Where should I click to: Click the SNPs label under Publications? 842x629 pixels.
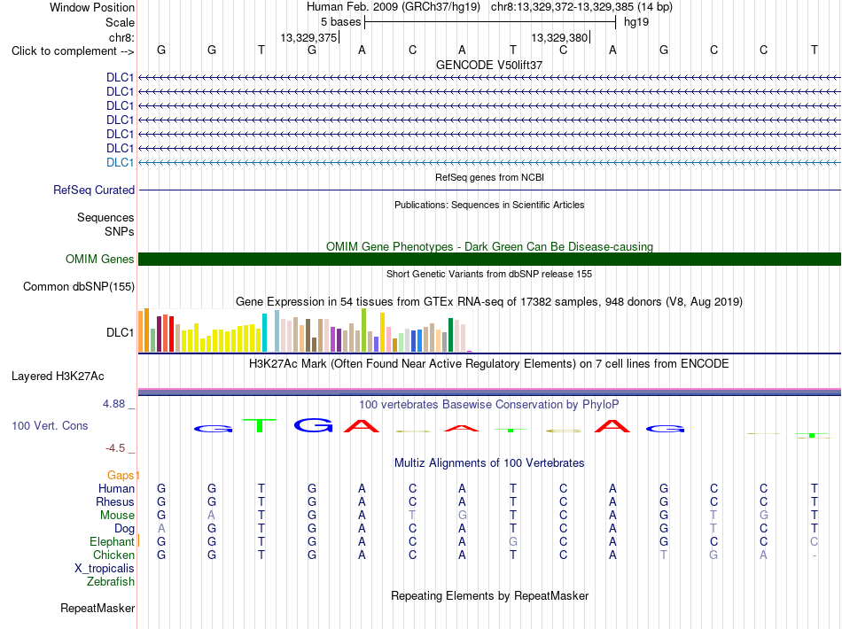click(120, 231)
